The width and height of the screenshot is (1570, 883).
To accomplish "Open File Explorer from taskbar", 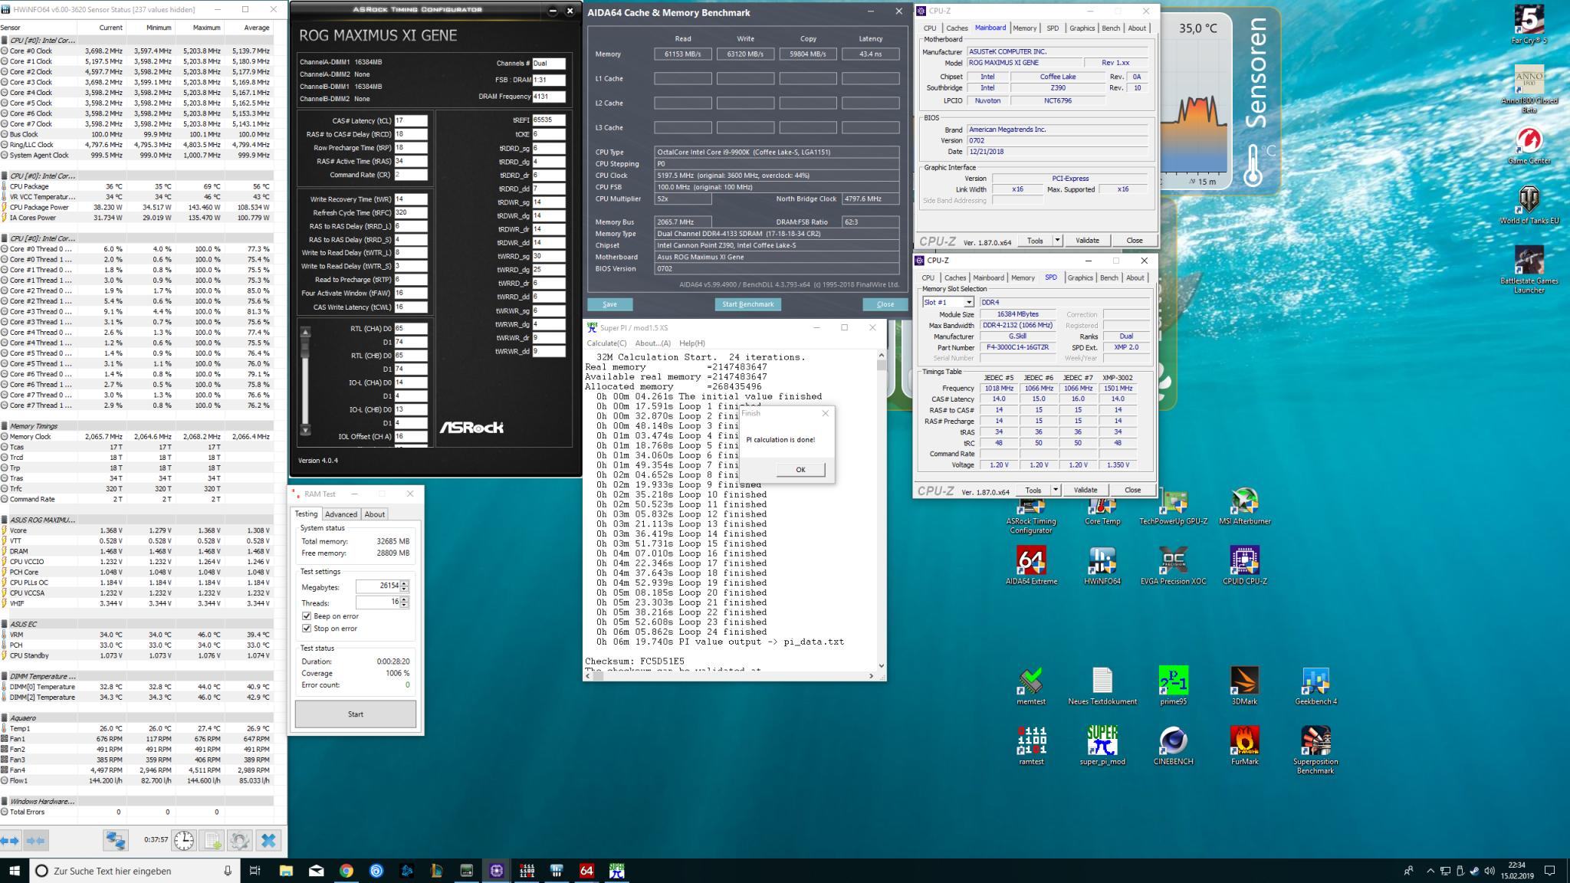I will pos(286,870).
